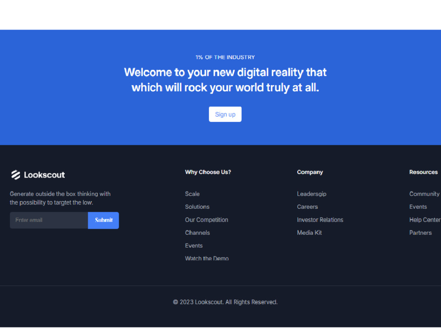
Task: Open the Media Kit link
Action: pos(309,233)
